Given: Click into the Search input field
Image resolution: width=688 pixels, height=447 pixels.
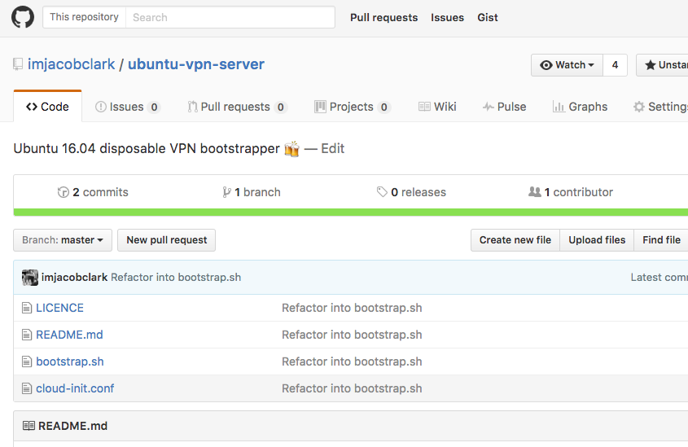Looking at the screenshot, I should [x=230, y=17].
